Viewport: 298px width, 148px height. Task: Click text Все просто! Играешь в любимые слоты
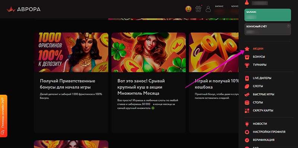click(148, 104)
